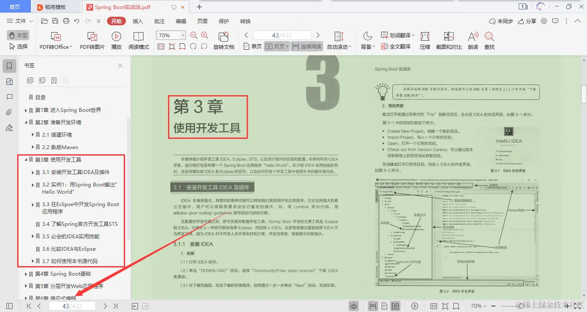Collapse the 第3章 使用开发工具 bookmark
587x312 pixels.
(27, 159)
